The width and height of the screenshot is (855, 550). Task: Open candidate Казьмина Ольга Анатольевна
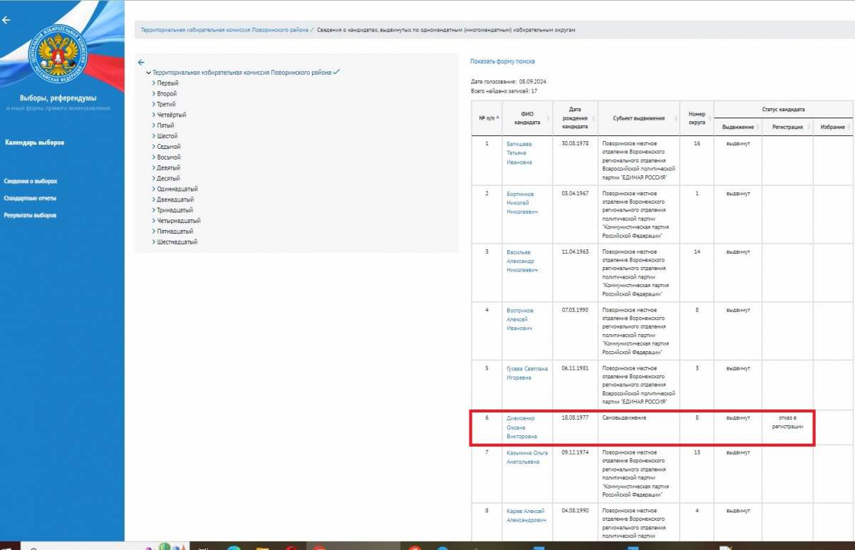[527, 457]
